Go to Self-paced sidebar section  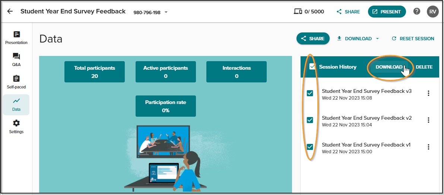coord(16,82)
